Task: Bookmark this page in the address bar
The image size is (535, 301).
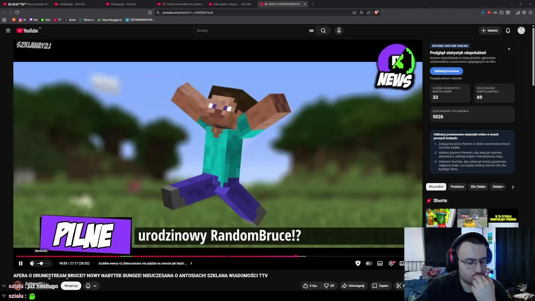Action: 150,13
